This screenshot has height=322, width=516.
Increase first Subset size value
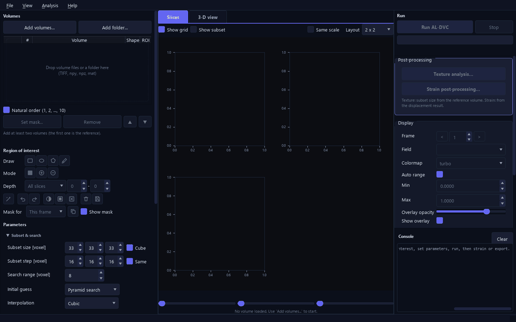pos(80,245)
